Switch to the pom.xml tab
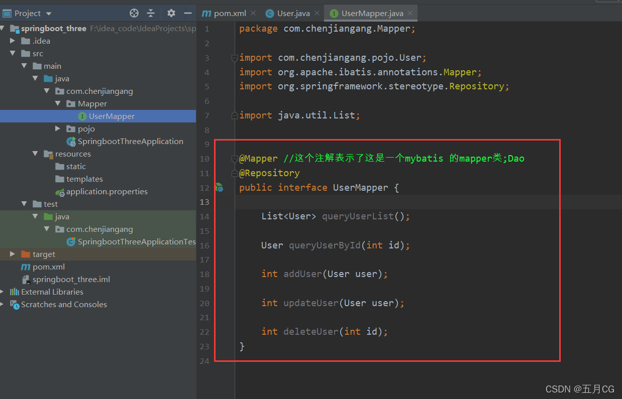The width and height of the screenshot is (622, 399). coord(230,14)
